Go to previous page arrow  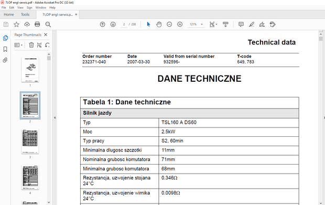tap(102, 25)
